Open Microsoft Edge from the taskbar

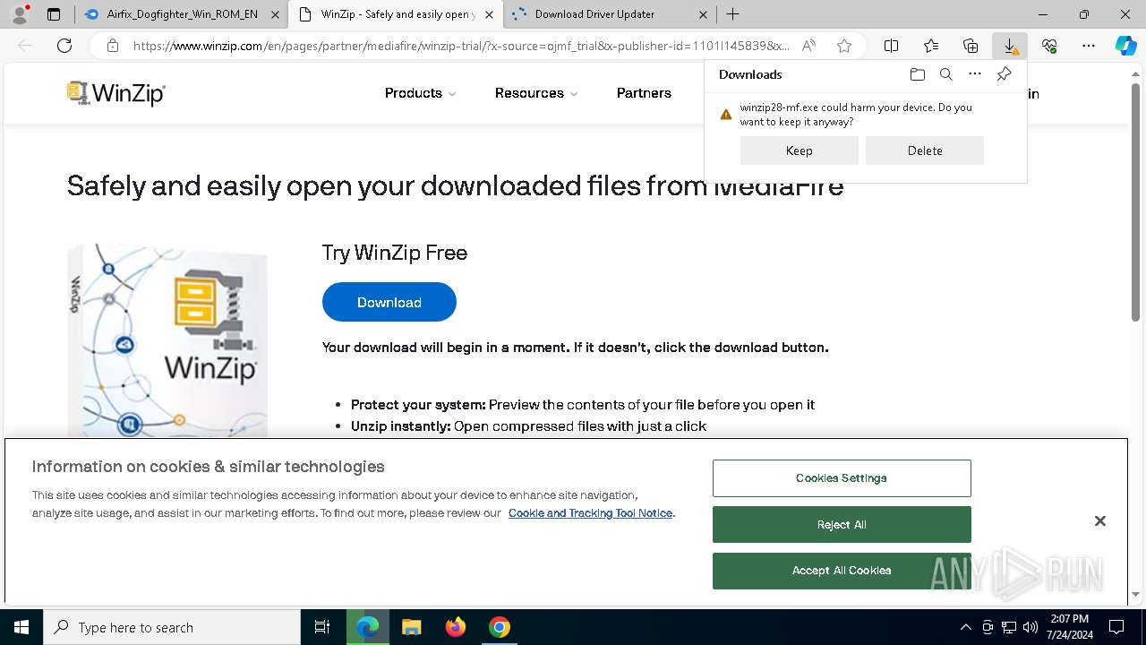(368, 627)
